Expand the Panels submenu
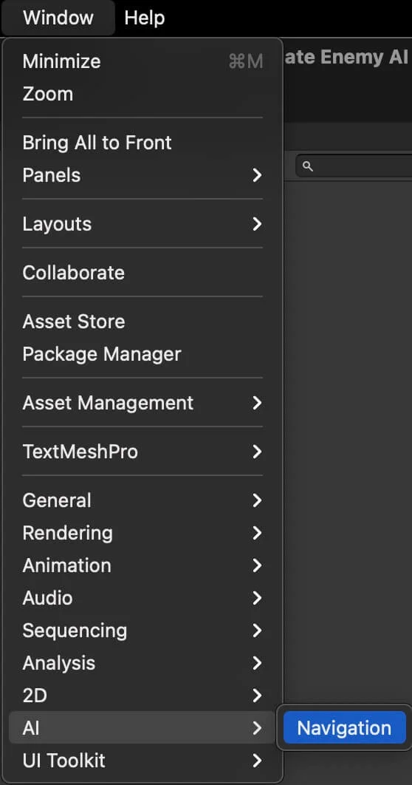The height and width of the screenshot is (785, 412). click(x=143, y=175)
